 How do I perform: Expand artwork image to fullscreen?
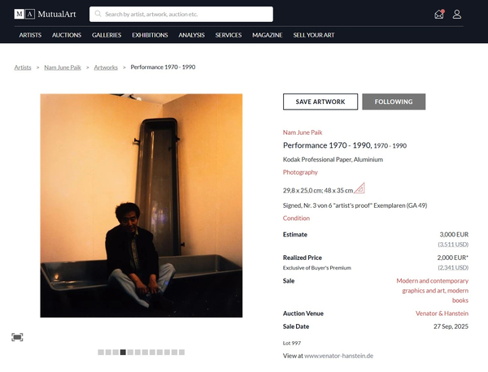pyautogui.click(x=17, y=337)
